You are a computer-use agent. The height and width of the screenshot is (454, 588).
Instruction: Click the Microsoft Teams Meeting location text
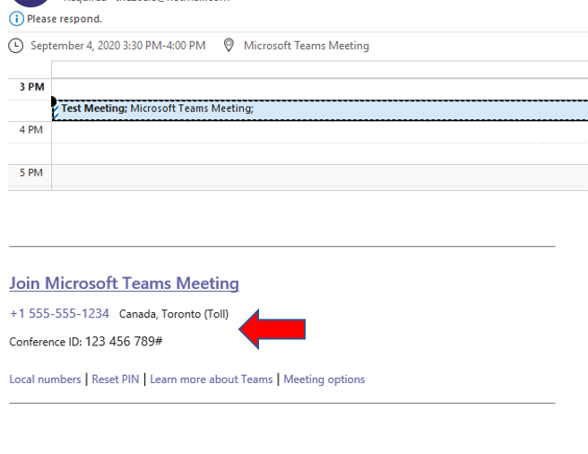(307, 46)
